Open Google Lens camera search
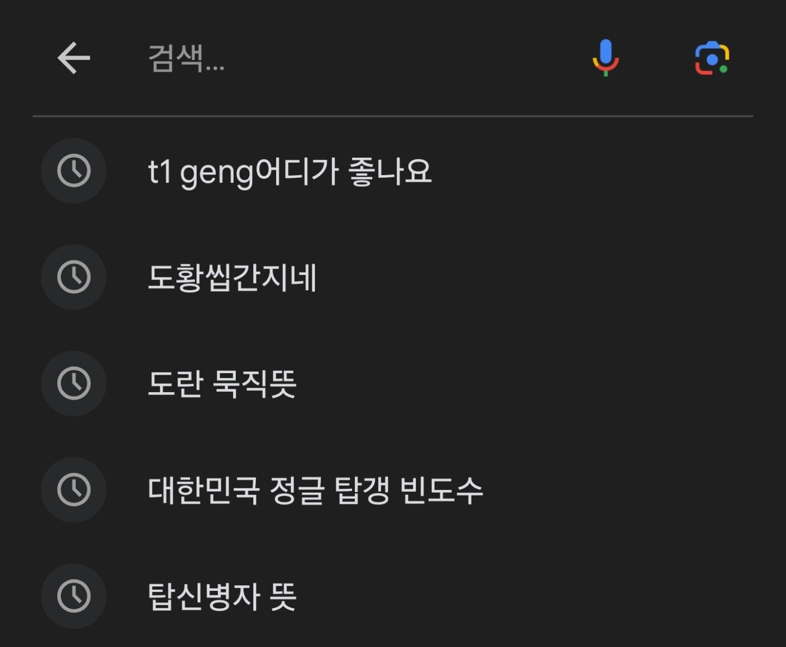This screenshot has width=786, height=647. (711, 58)
